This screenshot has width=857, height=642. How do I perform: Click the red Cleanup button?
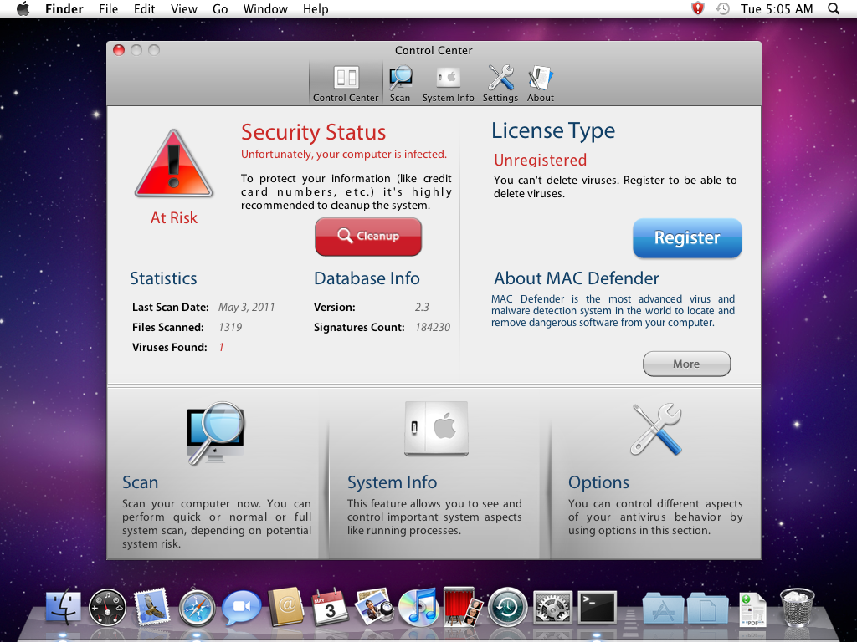click(x=368, y=237)
